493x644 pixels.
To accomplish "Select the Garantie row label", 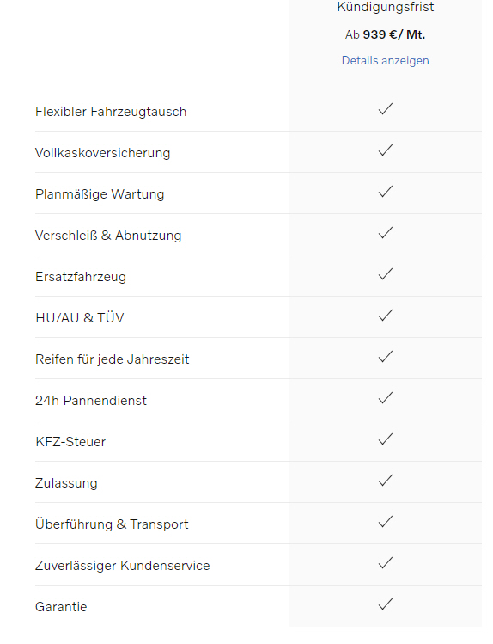I will [61, 607].
